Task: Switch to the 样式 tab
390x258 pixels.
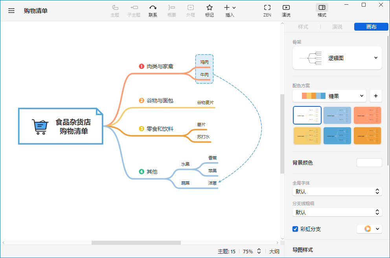Action: (303, 27)
